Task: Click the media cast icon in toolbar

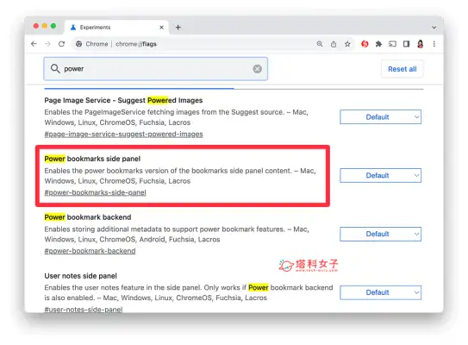Action: pos(392,44)
